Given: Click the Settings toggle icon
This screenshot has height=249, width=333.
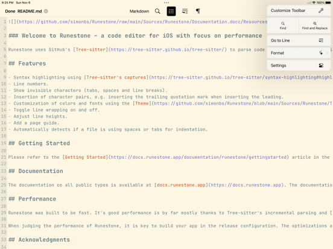Looking at the screenshot, I should [321, 66].
